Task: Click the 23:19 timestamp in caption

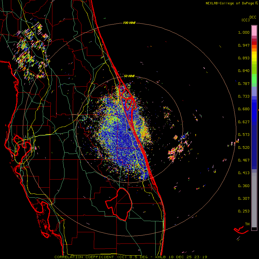Action: coord(201,257)
